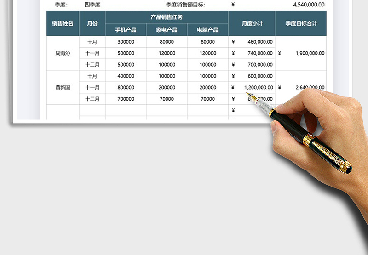Select the 400000 手机产品 cell
Screen dimensions: 368x255
tap(126, 76)
